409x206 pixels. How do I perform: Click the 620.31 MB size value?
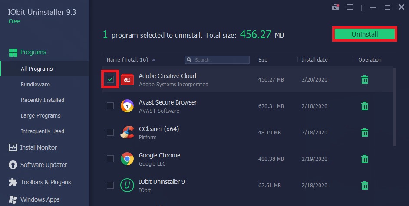point(271,106)
